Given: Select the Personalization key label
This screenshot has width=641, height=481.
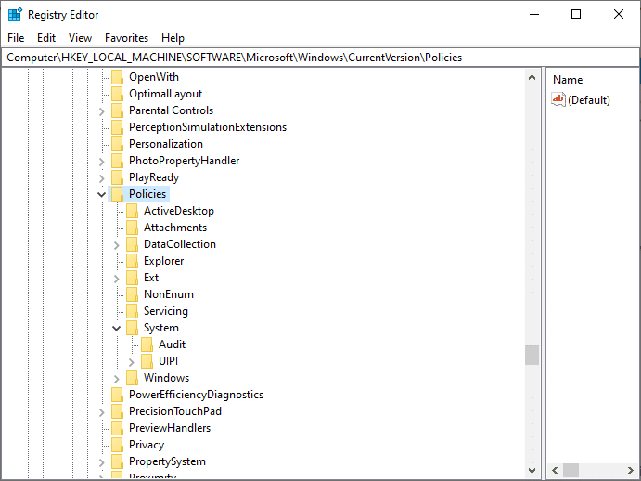Looking at the screenshot, I should pos(166,144).
